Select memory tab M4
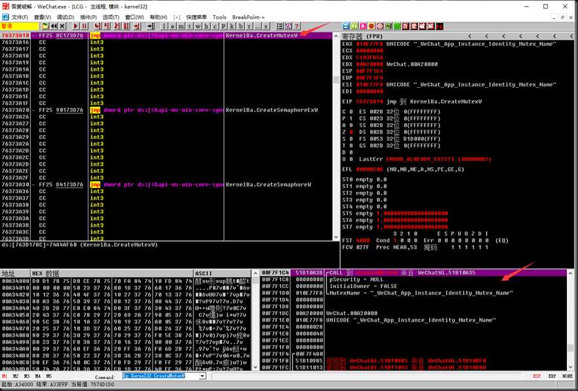Screen dimensions: 578x391 (37, 376)
